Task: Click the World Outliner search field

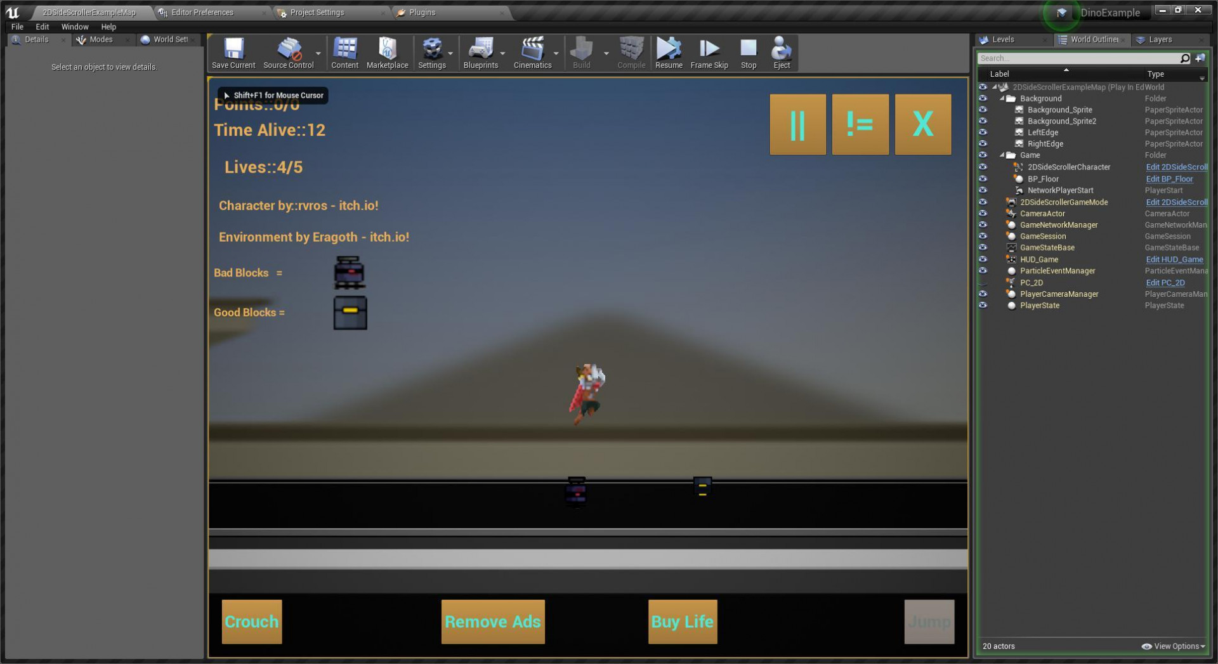Action: (x=1078, y=58)
